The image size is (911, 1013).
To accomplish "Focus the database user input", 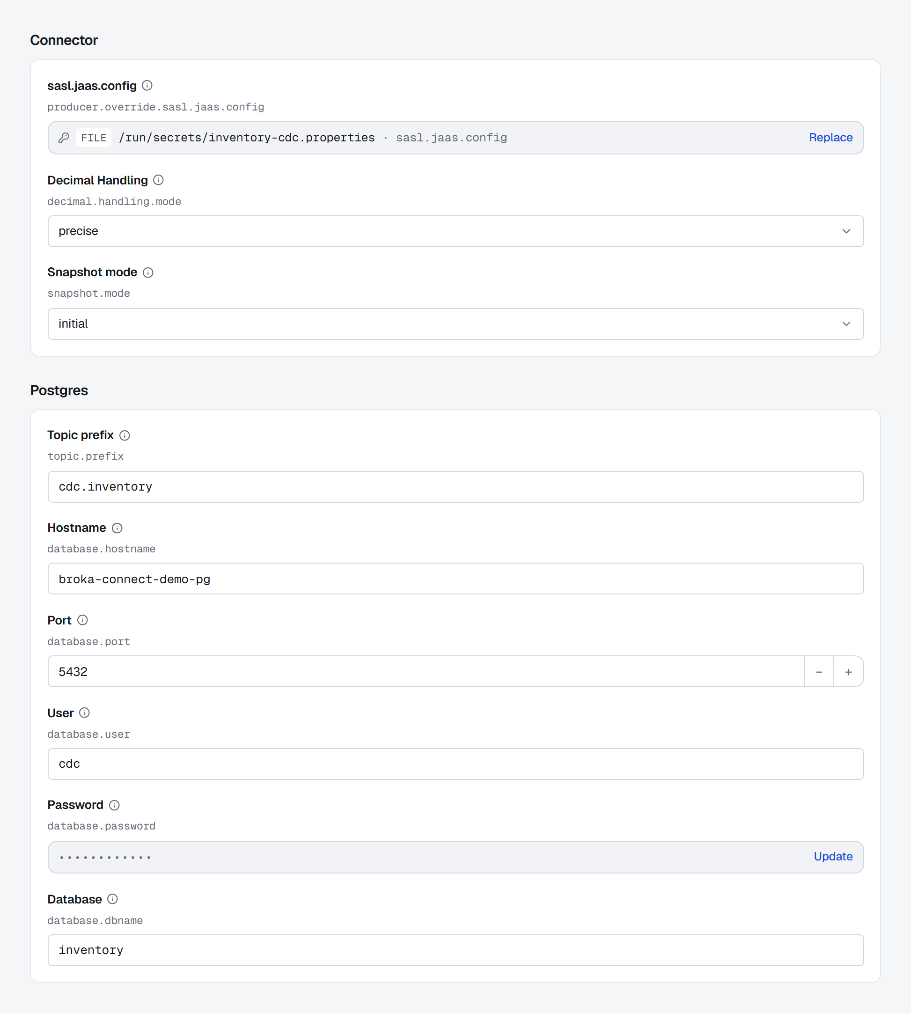I will 455,764.
